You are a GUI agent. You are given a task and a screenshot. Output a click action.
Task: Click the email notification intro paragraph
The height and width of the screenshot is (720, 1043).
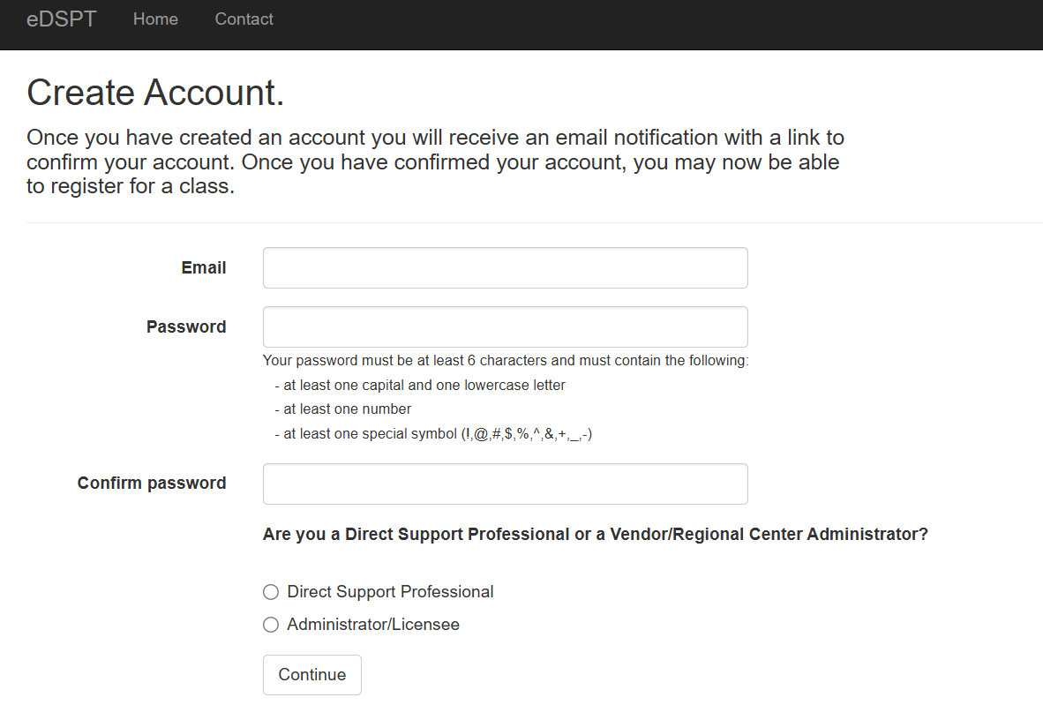click(x=436, y=161)
